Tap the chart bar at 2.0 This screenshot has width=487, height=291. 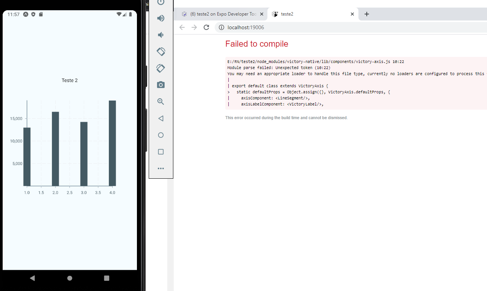[x=55, y=149]
